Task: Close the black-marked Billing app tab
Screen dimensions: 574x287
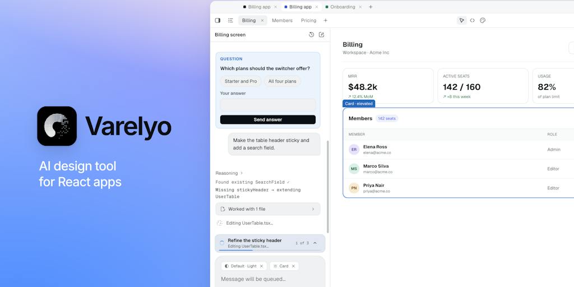Action: [276, 7]
